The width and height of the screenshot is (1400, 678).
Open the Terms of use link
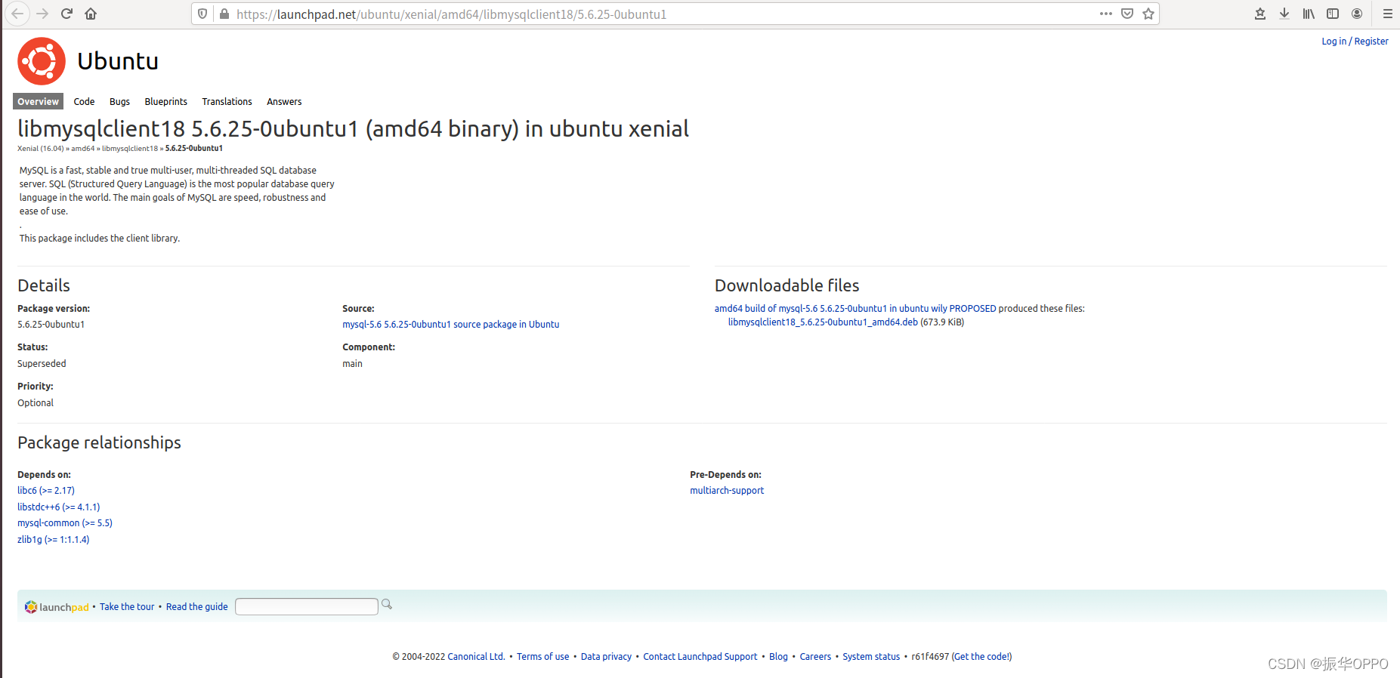[542, 657]
